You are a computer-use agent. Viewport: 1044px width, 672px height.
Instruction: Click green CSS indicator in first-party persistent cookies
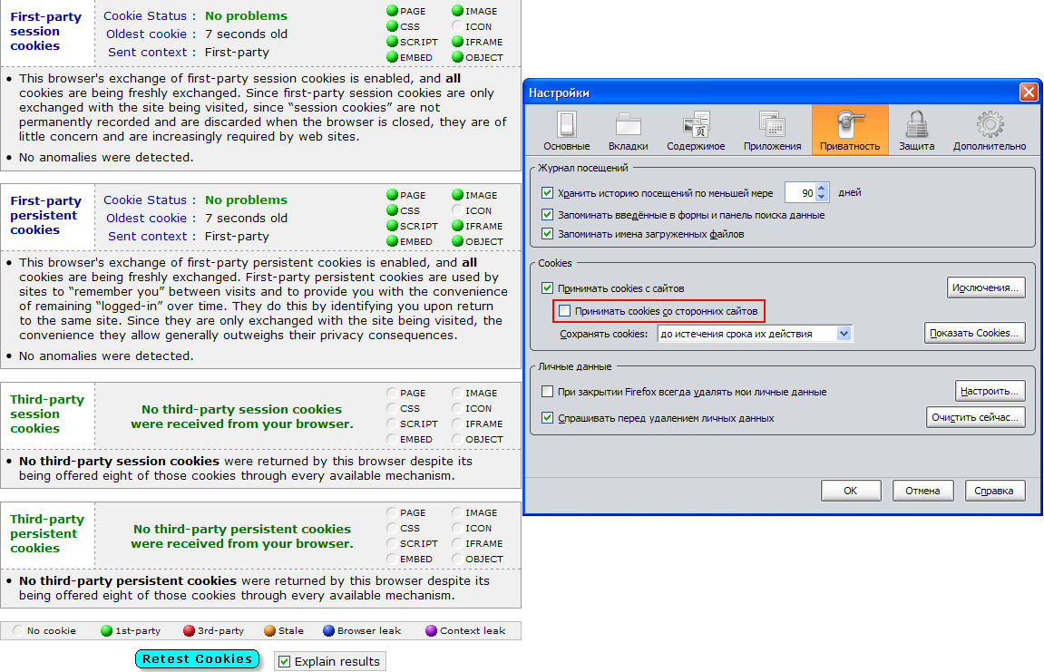(x=392, y=210)
